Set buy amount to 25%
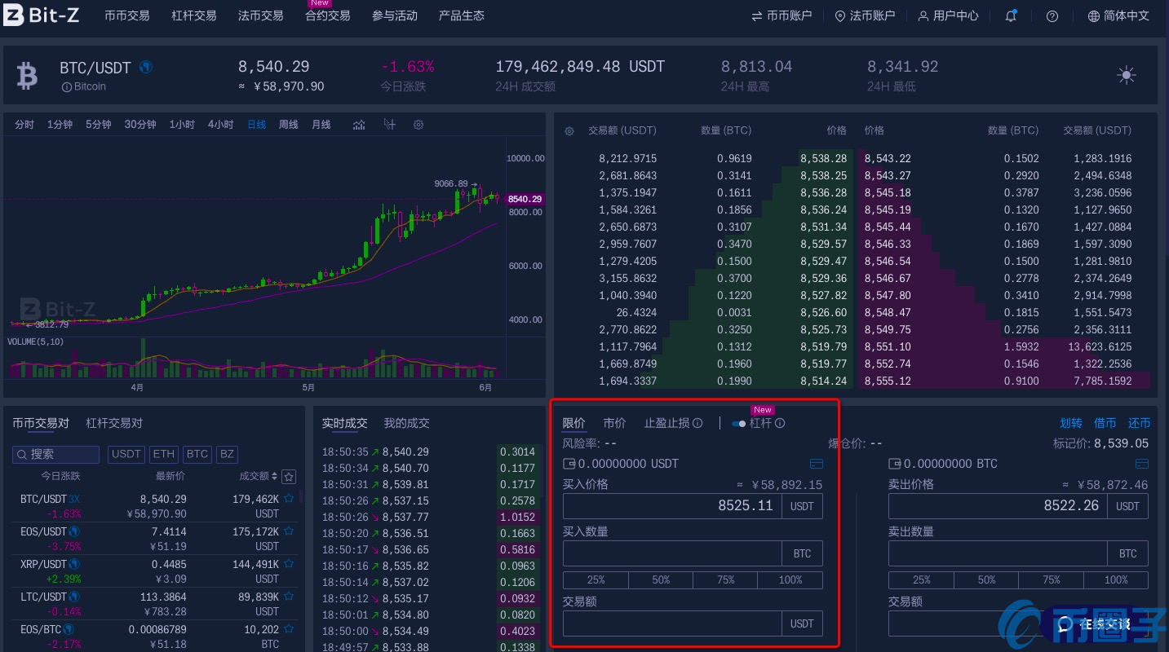This screenshot has width=1169, height=652. tap(596, 580)
